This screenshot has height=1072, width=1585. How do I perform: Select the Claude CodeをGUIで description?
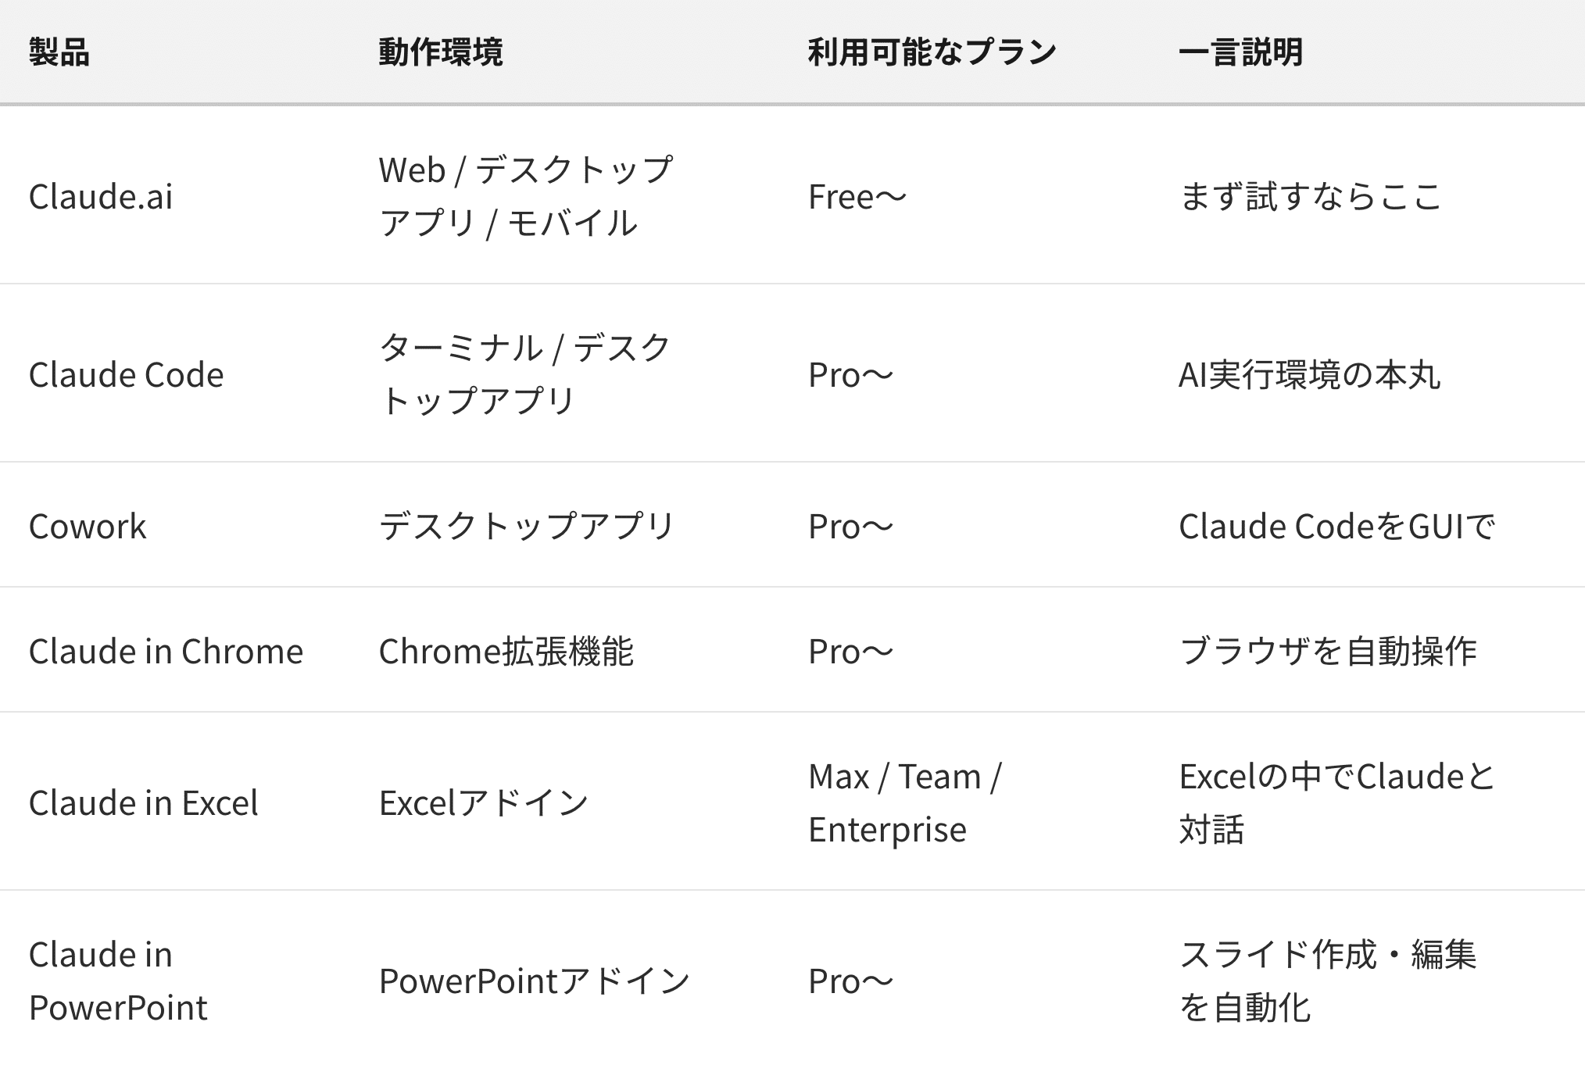click(x=1336, y=526)
